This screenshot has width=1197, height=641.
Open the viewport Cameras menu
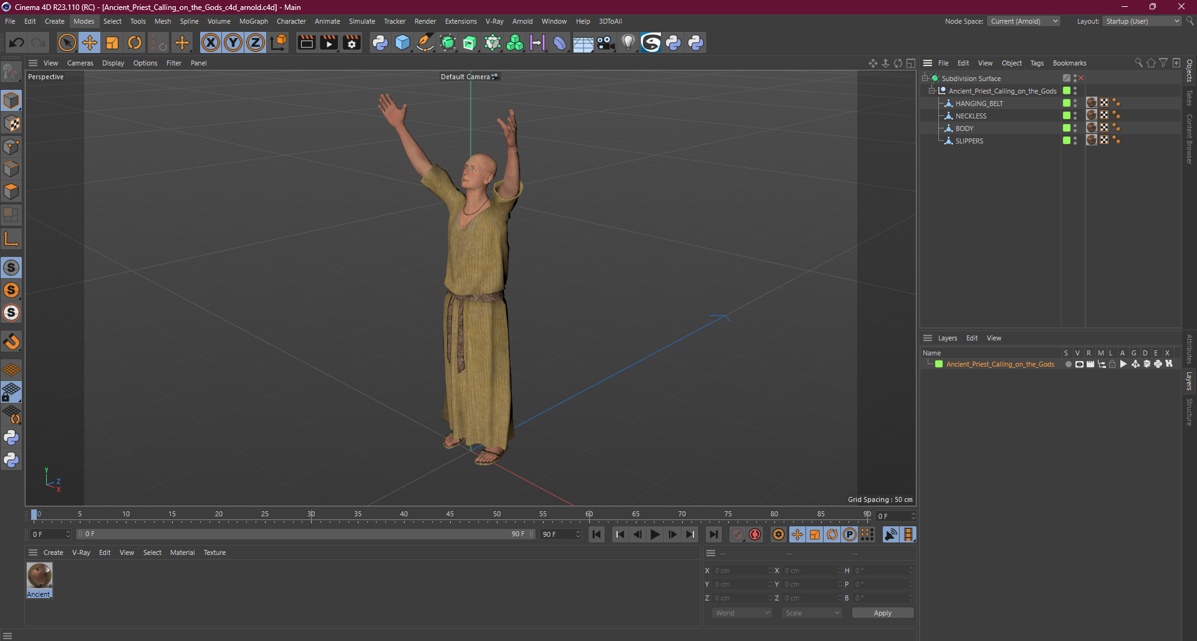click(80, 63)
